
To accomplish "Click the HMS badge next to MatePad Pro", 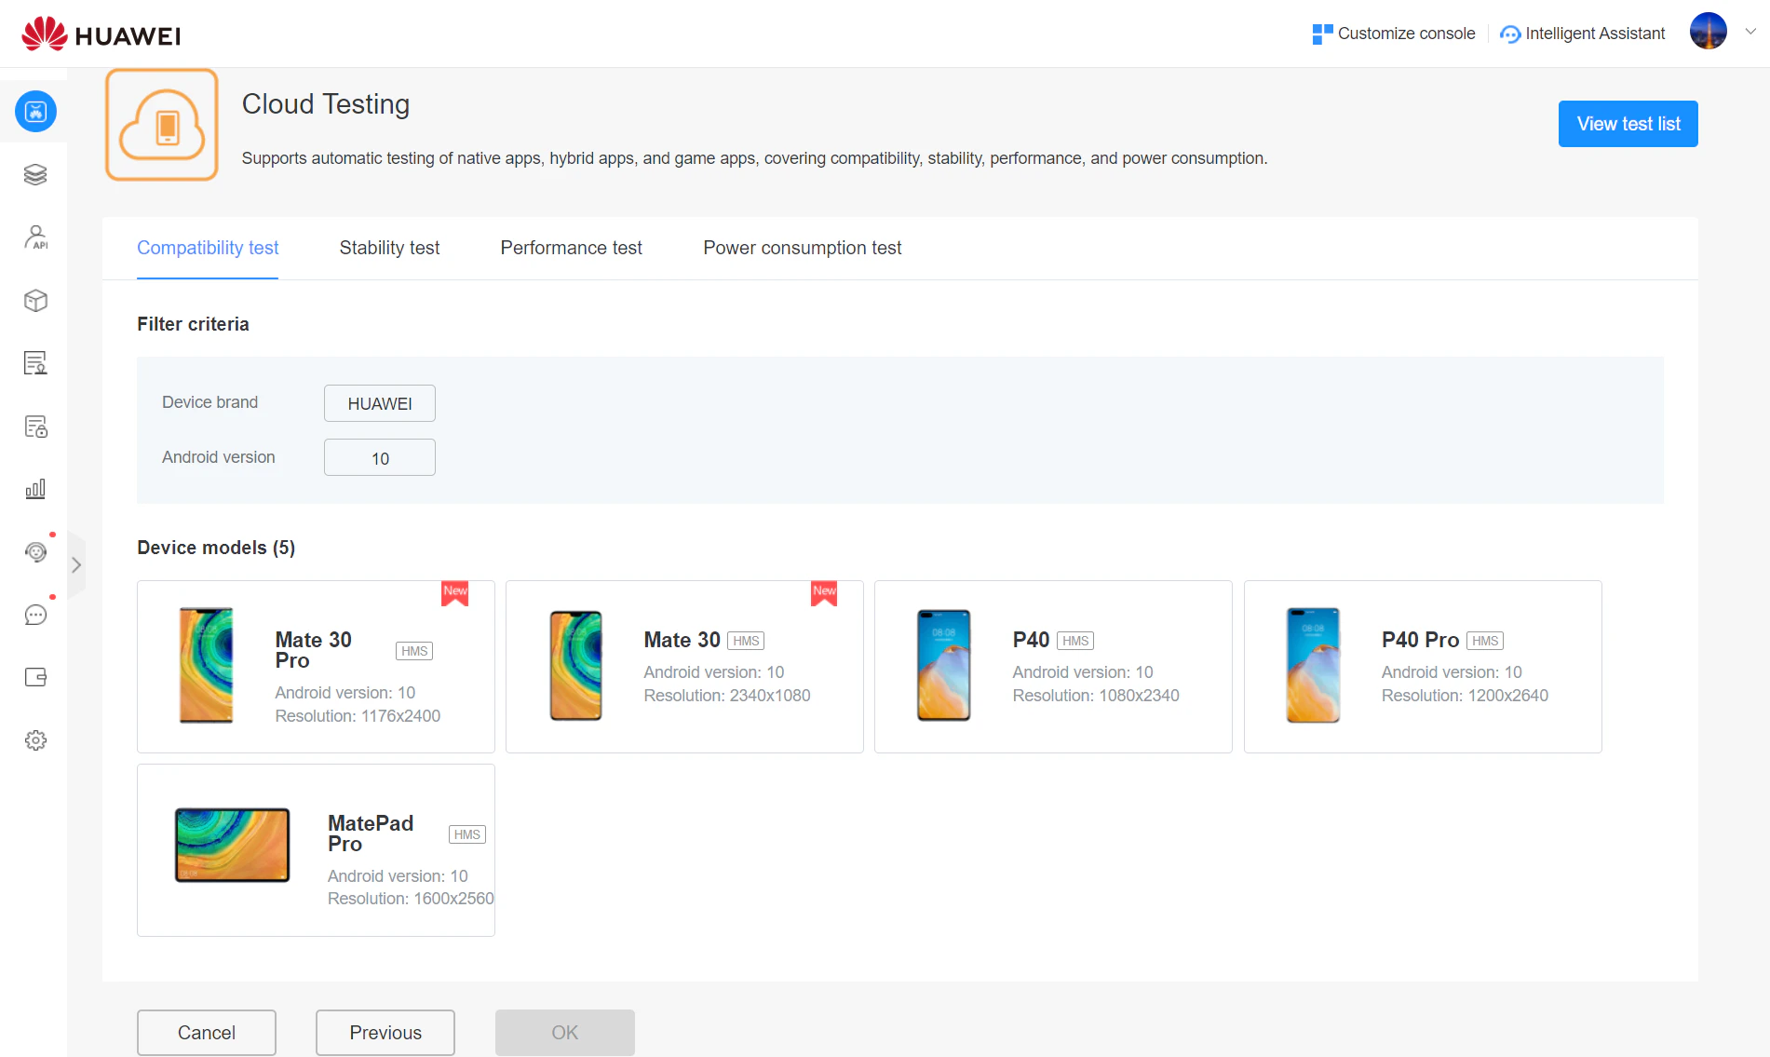I will (467, 834).
